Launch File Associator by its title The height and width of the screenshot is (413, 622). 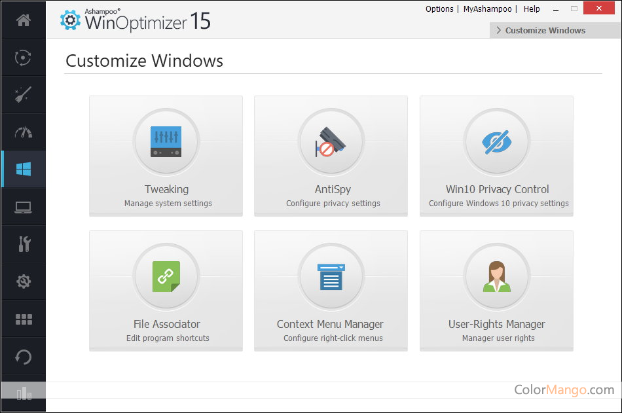[166, 324]
